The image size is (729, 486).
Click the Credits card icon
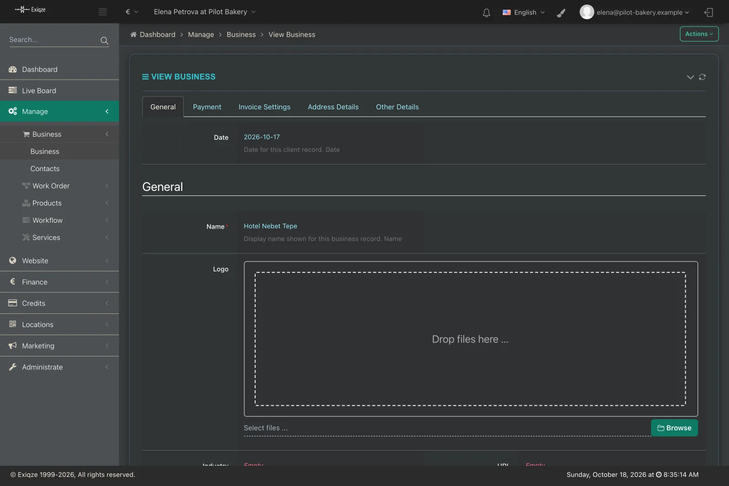pos(13,303)
